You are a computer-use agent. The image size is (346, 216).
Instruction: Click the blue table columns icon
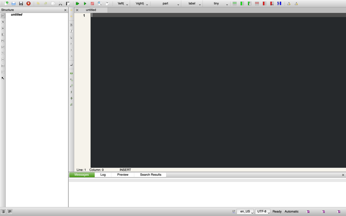pos(279,3)
